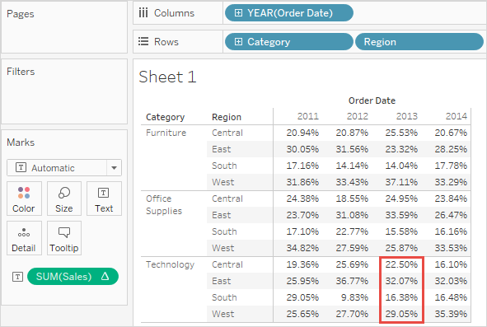The image size is (487, 327).
Task: Open the Automatic mark type dropdown arrow
Action: [x=114, y=168]
